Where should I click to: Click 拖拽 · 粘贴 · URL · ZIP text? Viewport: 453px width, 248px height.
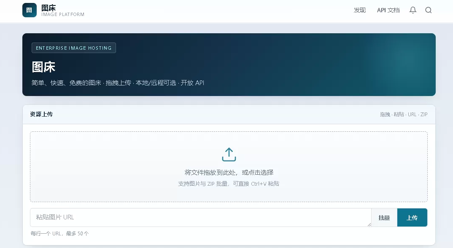404,115
